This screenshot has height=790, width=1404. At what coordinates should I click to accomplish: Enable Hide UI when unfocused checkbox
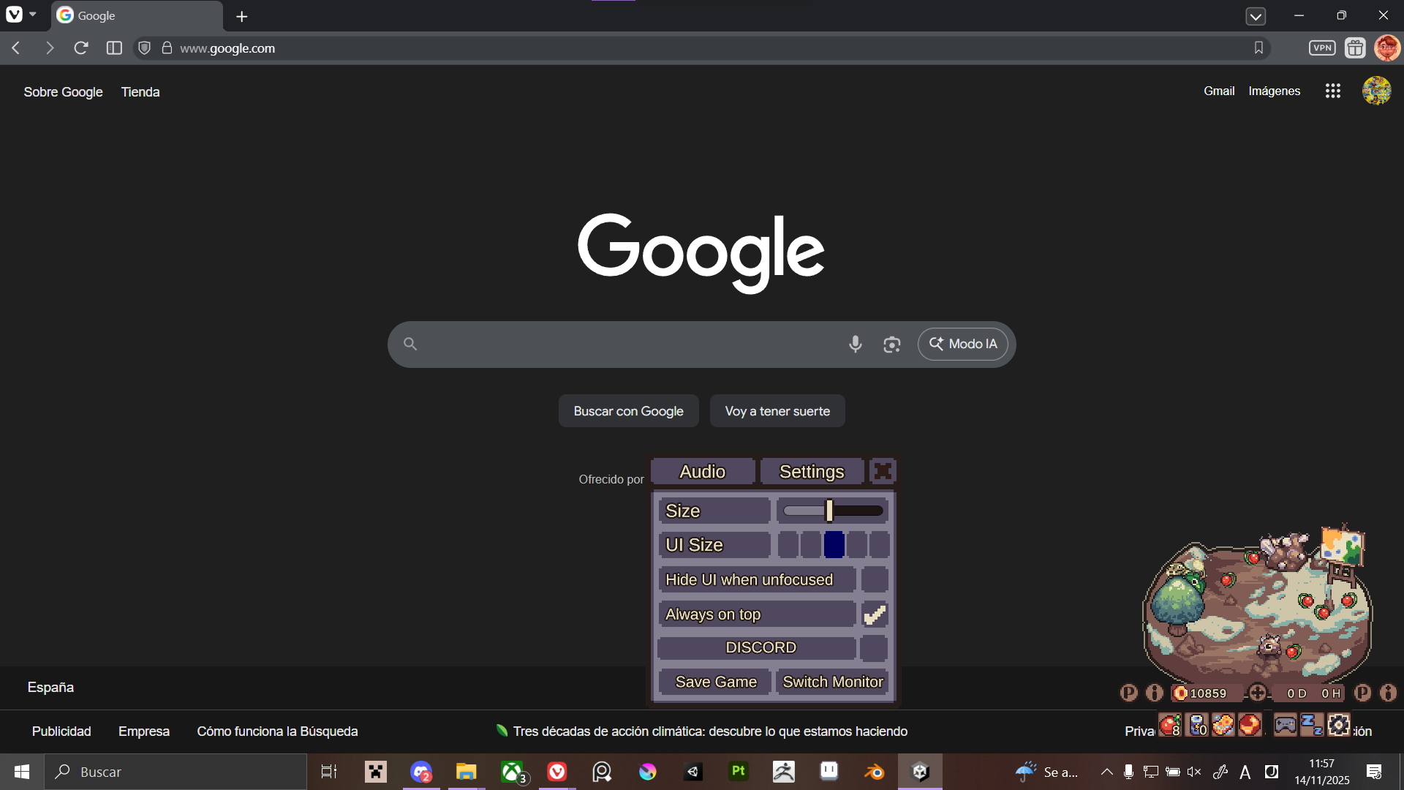[874, 579]
